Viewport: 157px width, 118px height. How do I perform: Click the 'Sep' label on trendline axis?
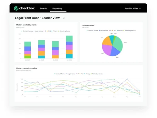click(x=127, y=97)
